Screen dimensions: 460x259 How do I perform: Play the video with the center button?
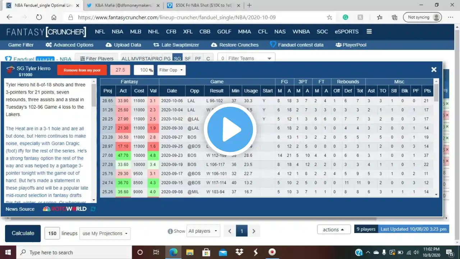point(230,129)
